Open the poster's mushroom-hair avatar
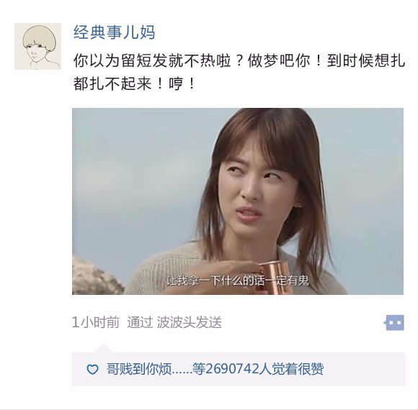This screenshot has height=410, width=418. click(x=37, y=46)
